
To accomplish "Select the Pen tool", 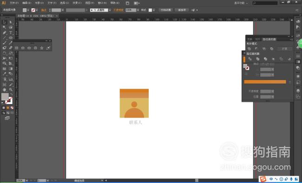I will [4, 33].
